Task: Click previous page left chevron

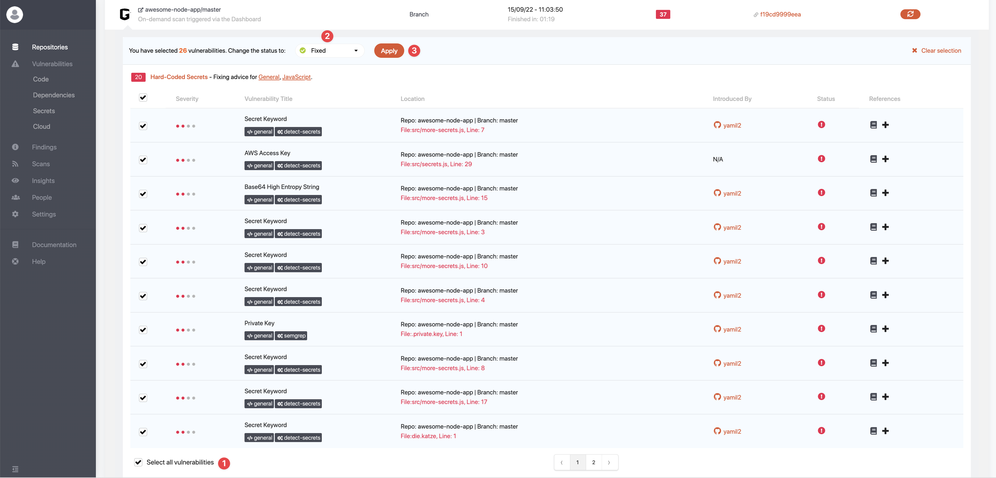Action: [562, 462]
